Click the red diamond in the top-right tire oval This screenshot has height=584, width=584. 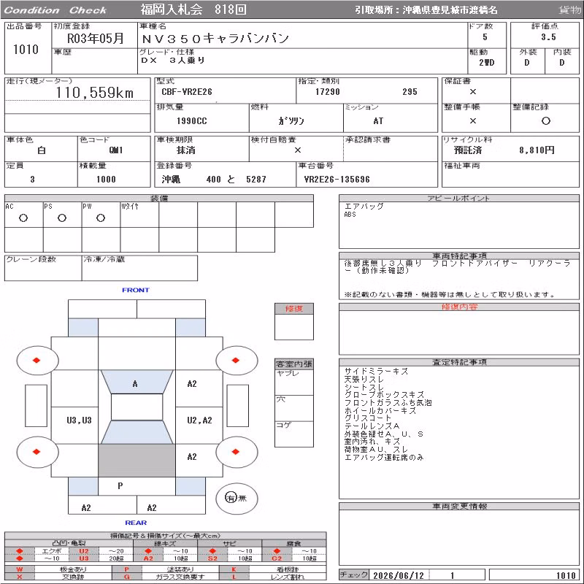[235, 360]
